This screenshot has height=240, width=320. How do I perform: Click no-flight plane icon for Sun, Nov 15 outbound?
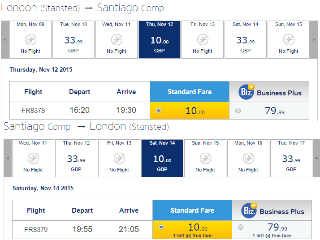click(x=289, y=40)
